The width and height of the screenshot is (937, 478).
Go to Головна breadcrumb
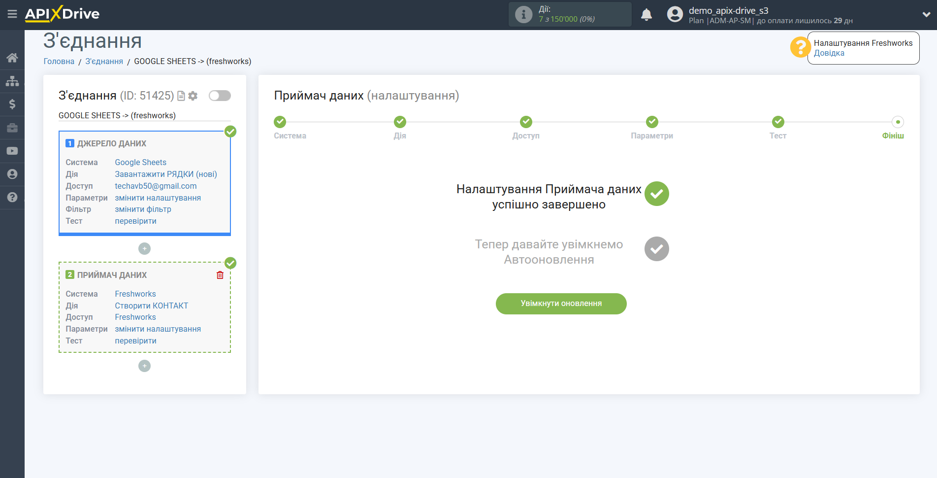[59, 61]
